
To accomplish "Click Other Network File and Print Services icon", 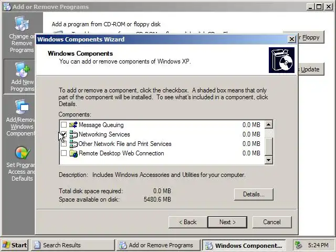I will click(73, 144).
